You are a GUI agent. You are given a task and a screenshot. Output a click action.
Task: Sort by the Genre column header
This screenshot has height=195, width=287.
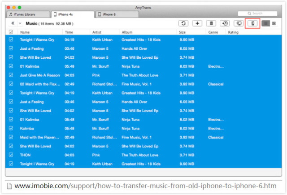coord(213,32)
